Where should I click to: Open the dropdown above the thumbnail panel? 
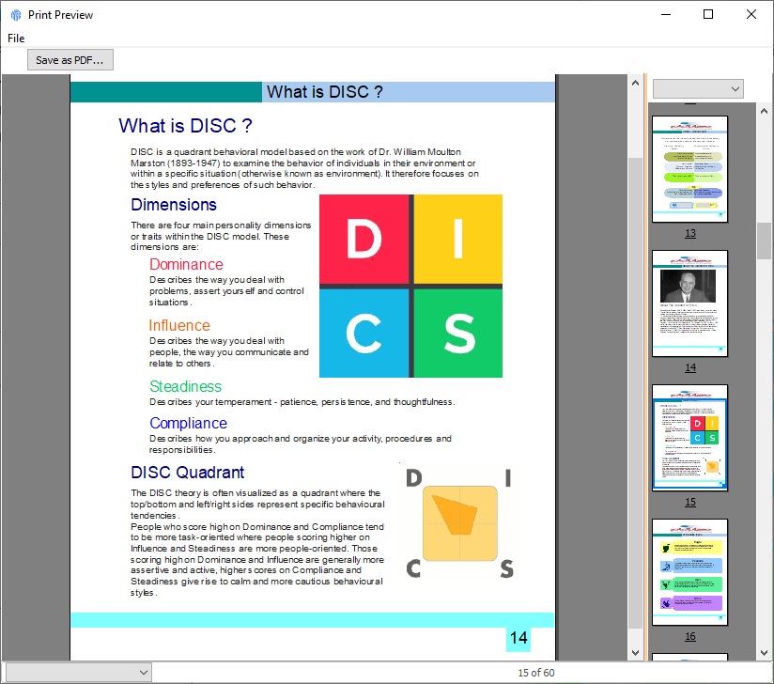tap(698, 89)
